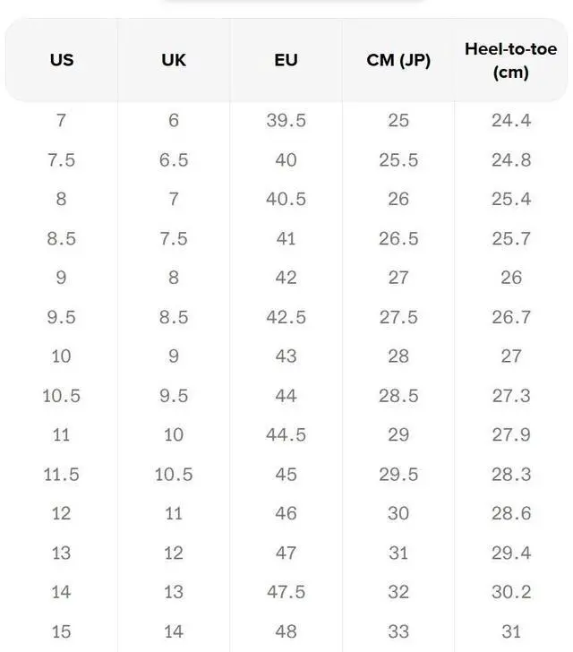Viewport: 573px width, 652px height.
Task: Select US size 15 cell
Action: (x=62, y=632)
